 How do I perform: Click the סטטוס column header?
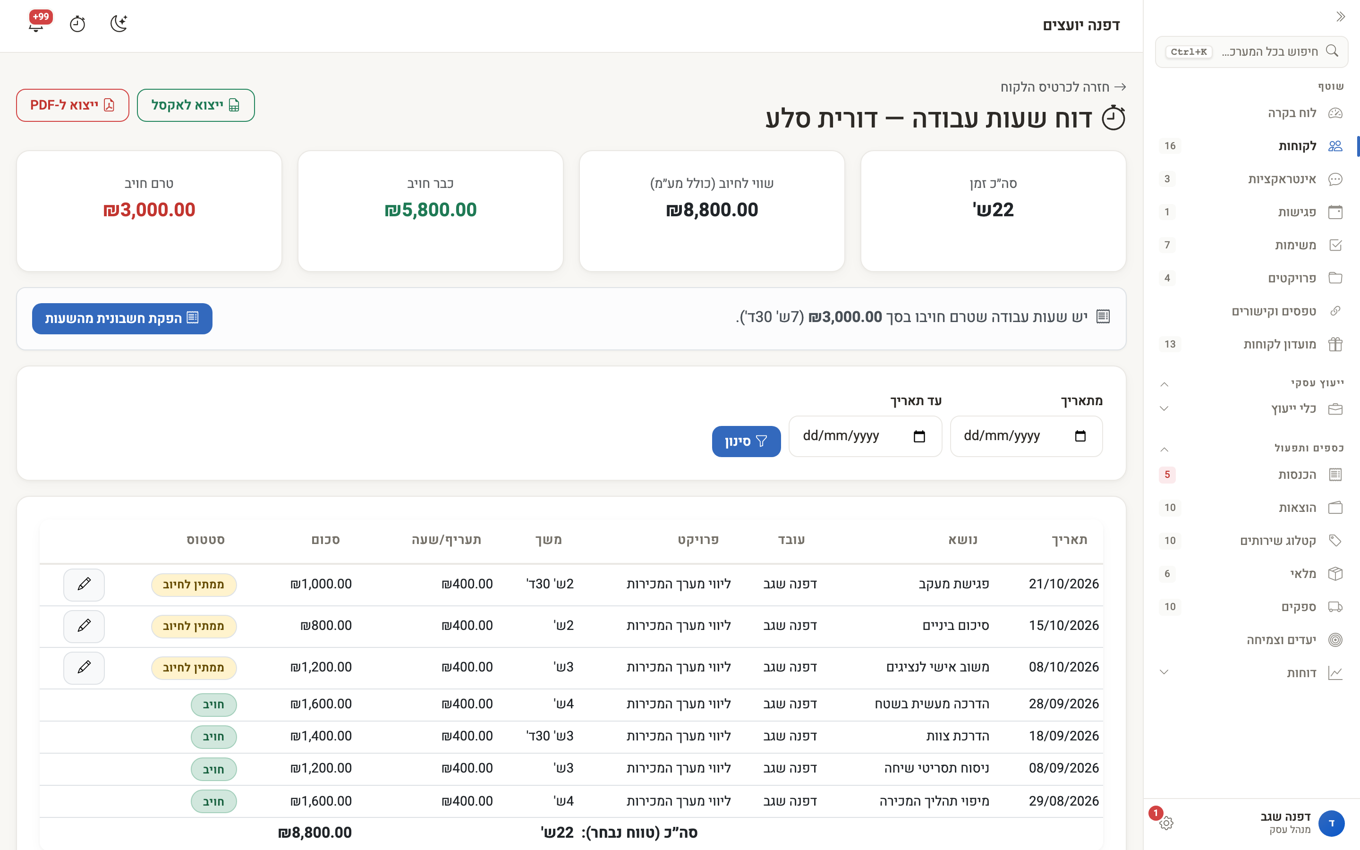click(206, 540)
